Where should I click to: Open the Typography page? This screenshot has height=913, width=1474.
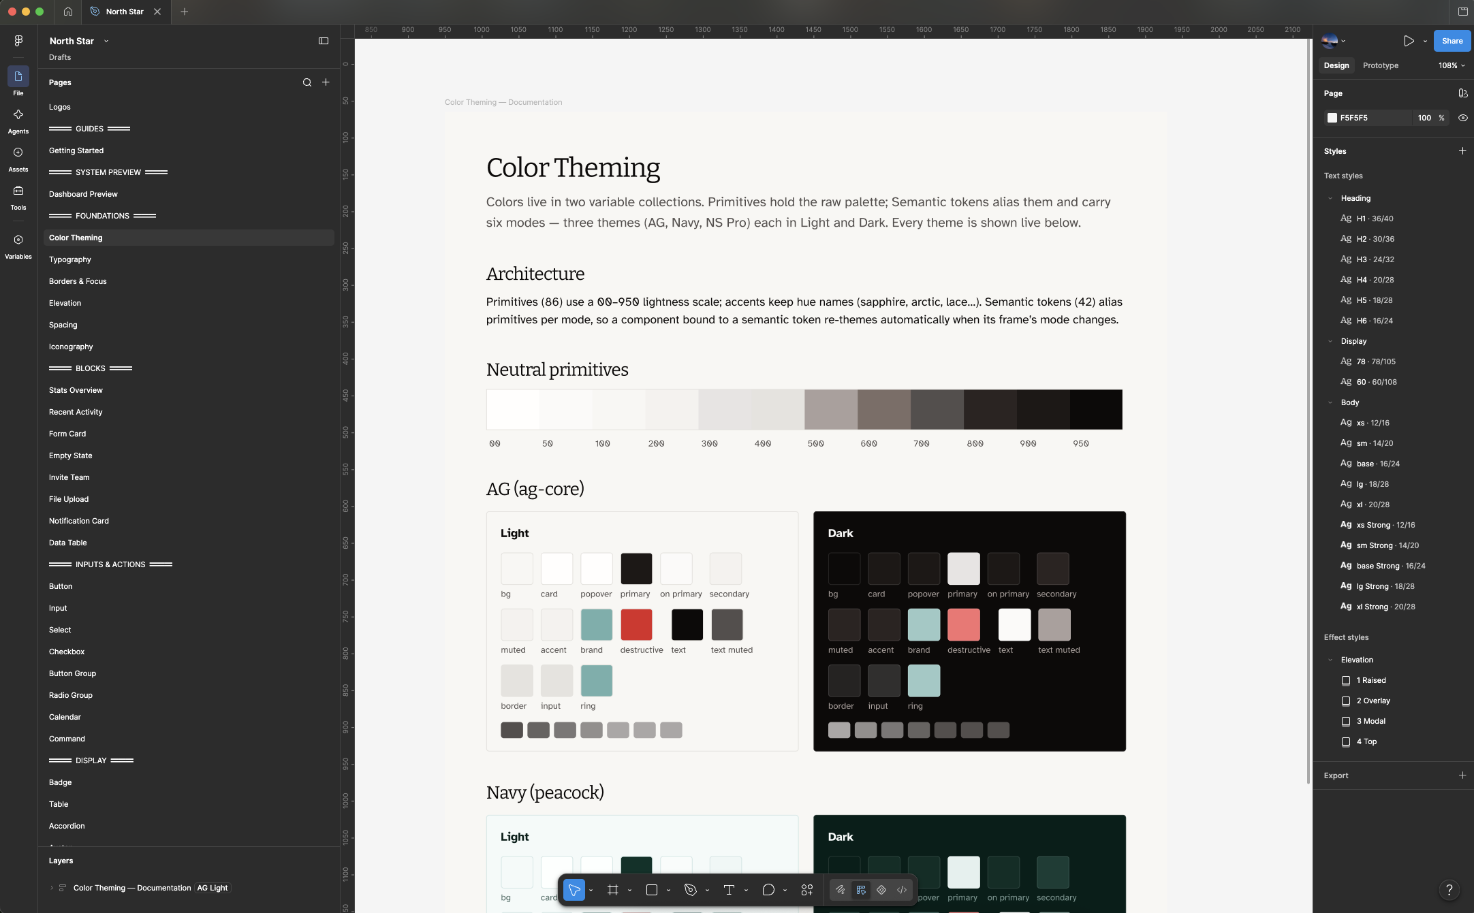pos(189,259)
